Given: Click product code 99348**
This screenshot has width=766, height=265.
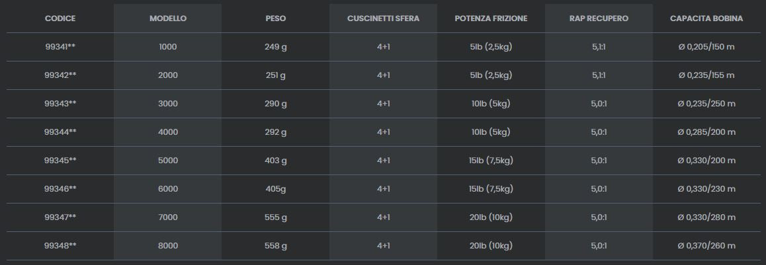Looking at the screenshot, I should pos(60,246).
